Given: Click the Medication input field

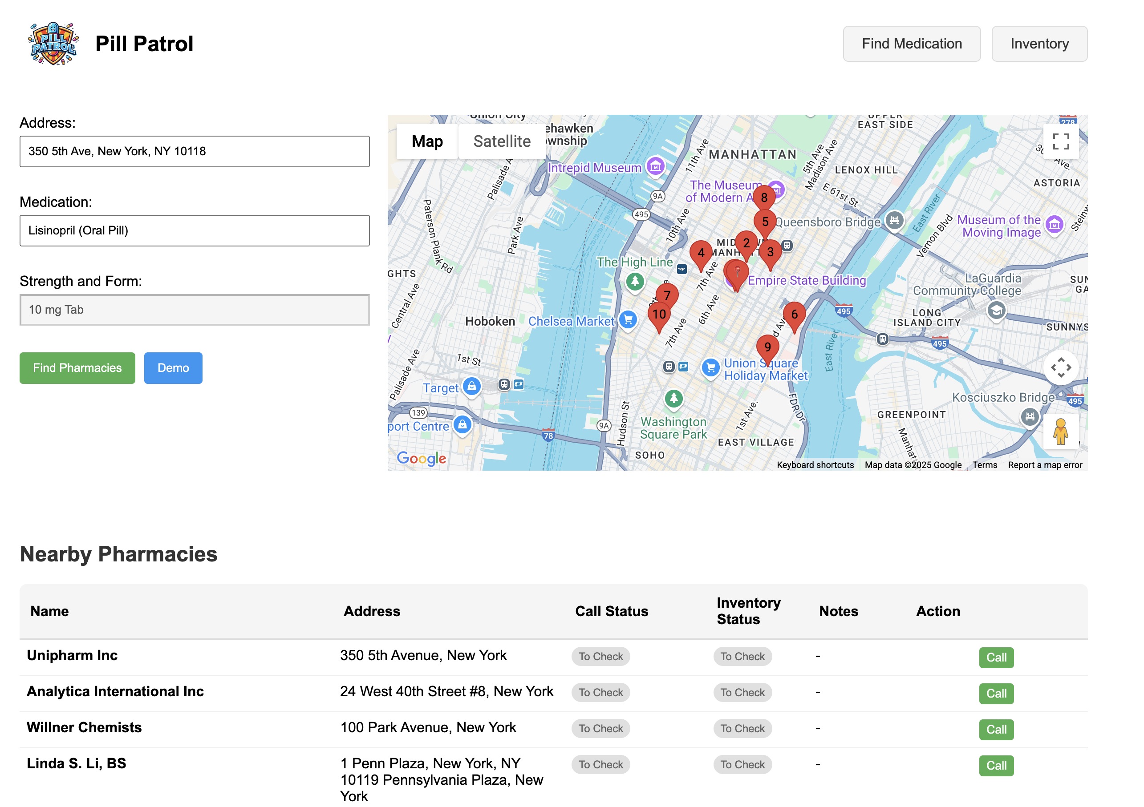Looking at the screenshot, I should 195,230.
